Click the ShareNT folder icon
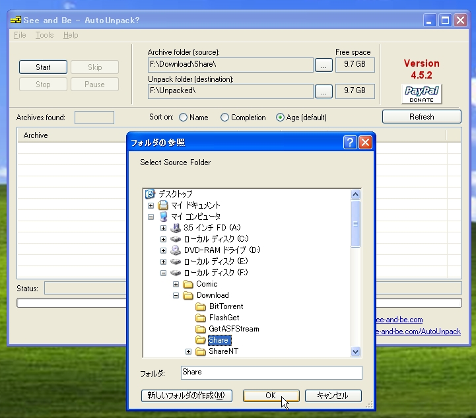Screen dimensions: 476x418 (x=201, y=351)
